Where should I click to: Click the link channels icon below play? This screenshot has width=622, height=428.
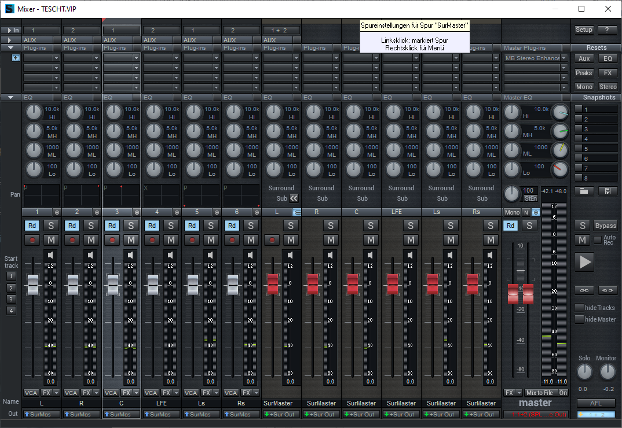584,290
